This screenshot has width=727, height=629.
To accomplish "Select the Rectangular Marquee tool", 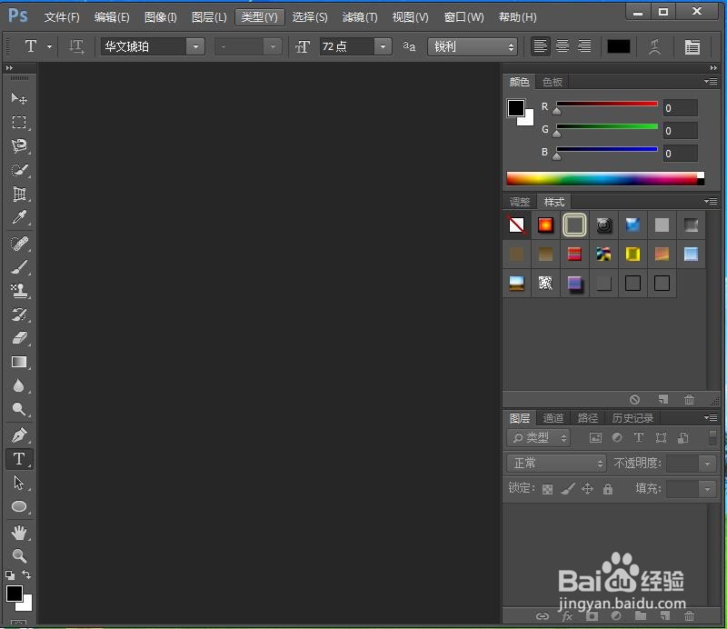I will point(19,123).
